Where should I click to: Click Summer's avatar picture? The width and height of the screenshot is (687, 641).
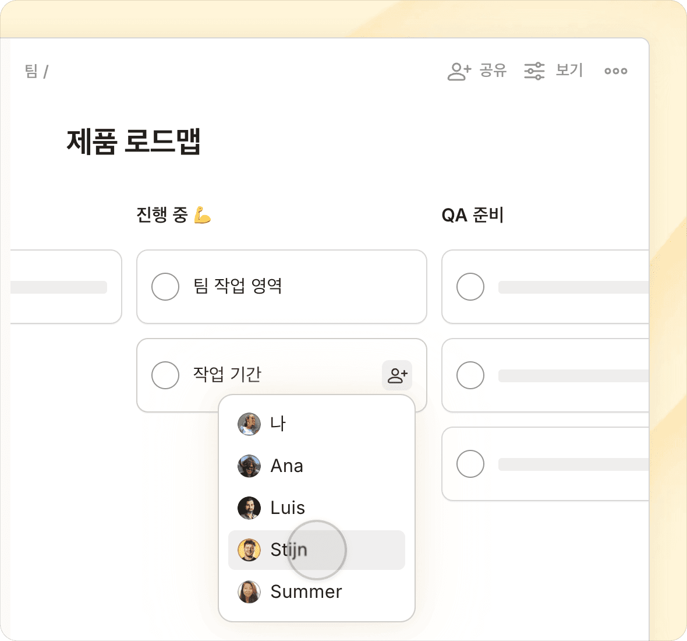[249, 591]
